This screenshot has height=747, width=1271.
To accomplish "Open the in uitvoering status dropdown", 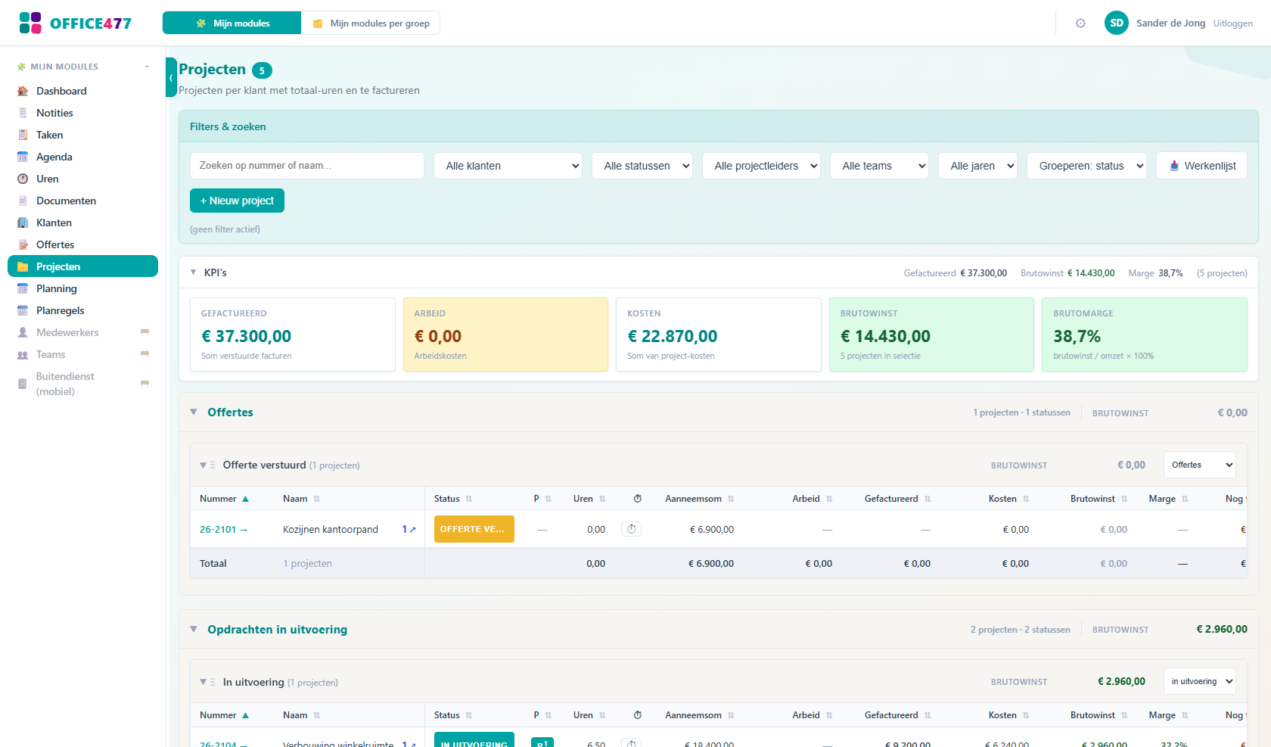I will point(1200,681).
